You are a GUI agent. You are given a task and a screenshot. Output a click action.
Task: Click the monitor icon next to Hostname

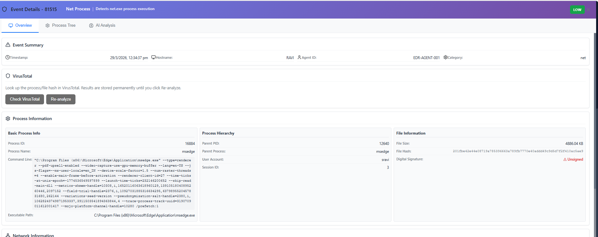(x=153, y=58)
